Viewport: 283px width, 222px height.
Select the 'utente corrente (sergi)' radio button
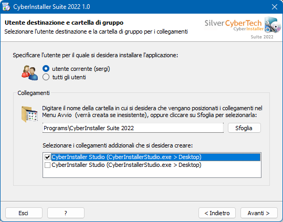pos(46,69)
